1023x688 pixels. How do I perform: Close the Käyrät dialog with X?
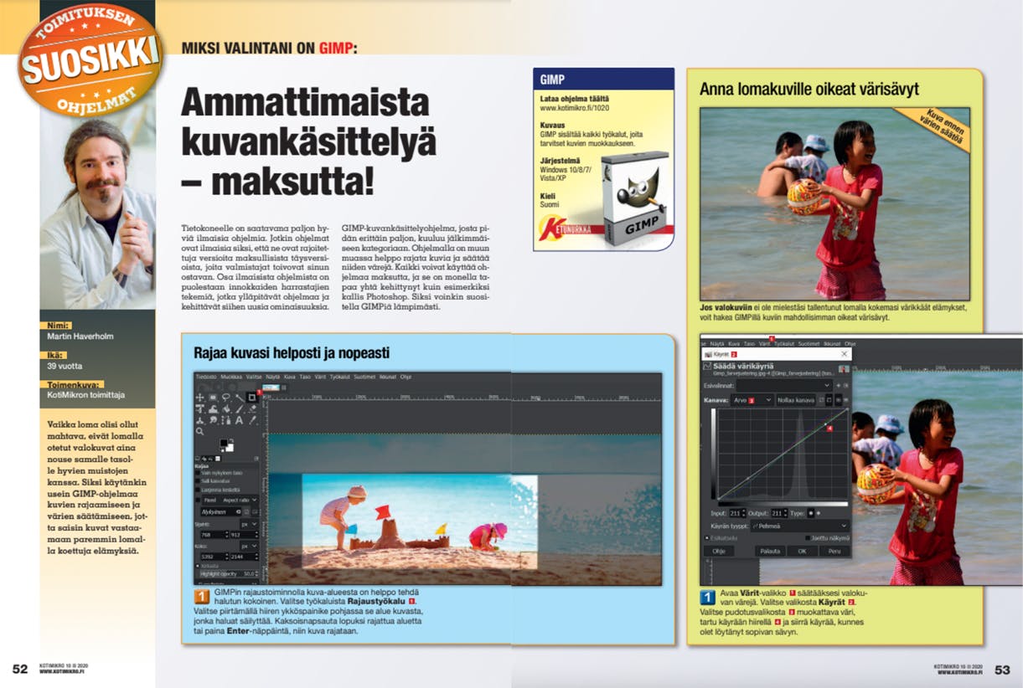(x=844, y=354)
